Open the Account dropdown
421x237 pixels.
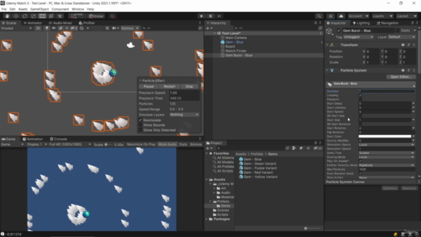[x=358, y=16]
